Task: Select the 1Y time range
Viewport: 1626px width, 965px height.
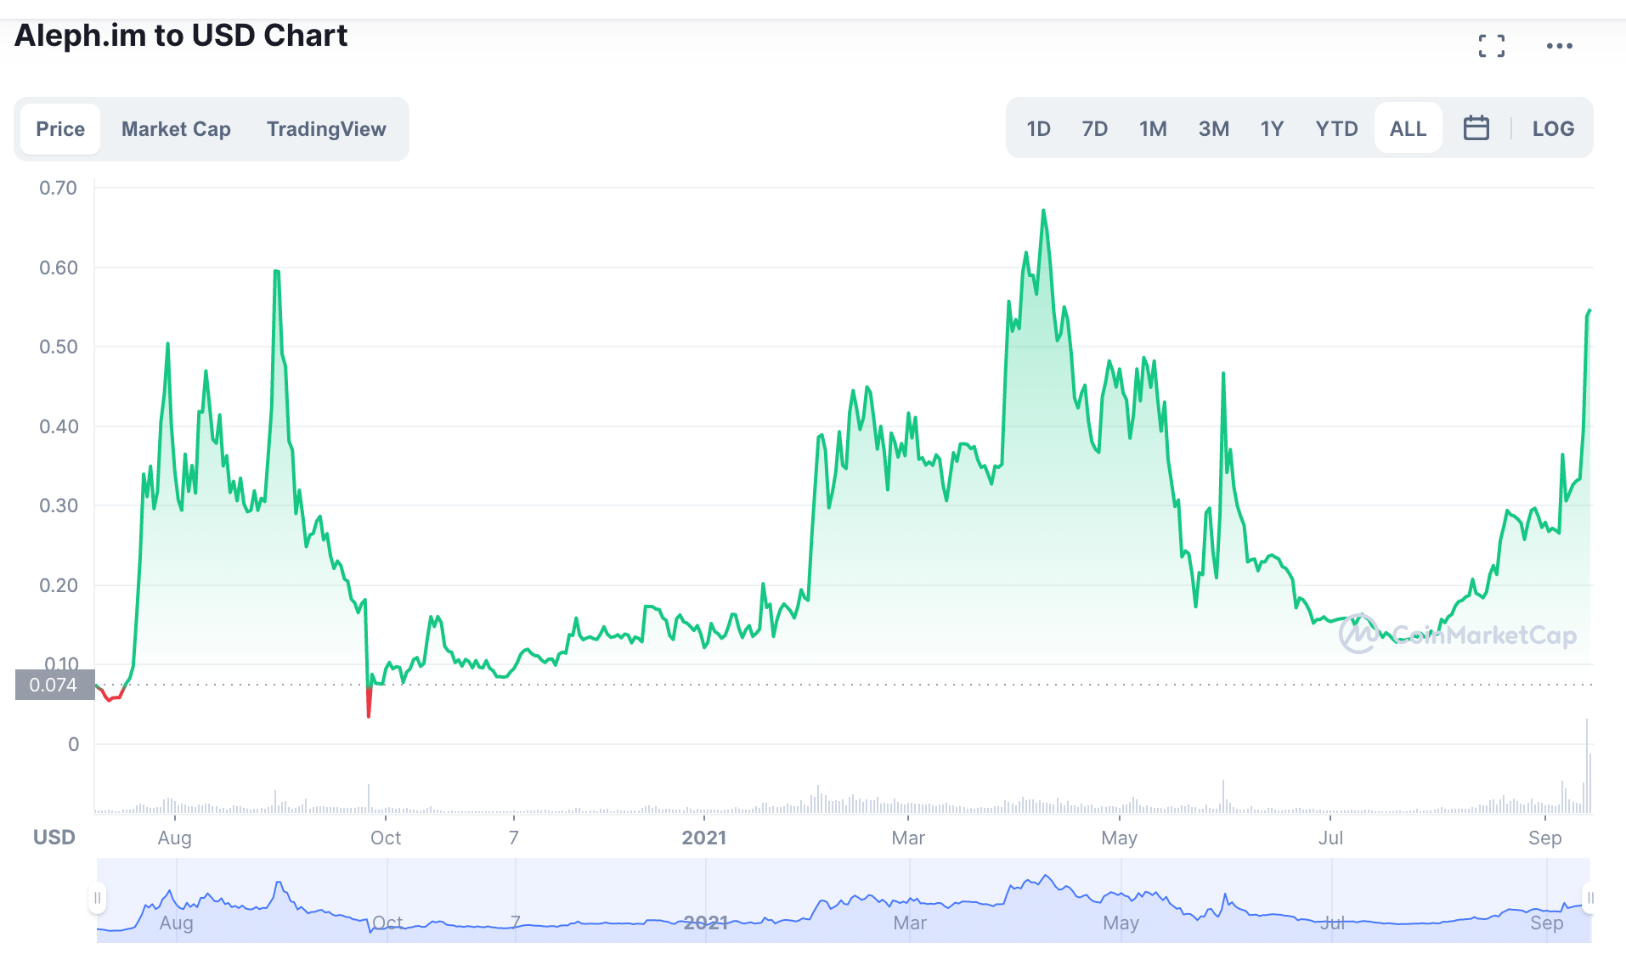Action: tap(1272, 129)
